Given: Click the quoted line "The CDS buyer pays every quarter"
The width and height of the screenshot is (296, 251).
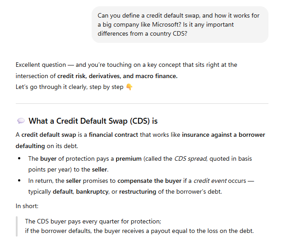Looking at the screenshot, I should coord(93,221).
